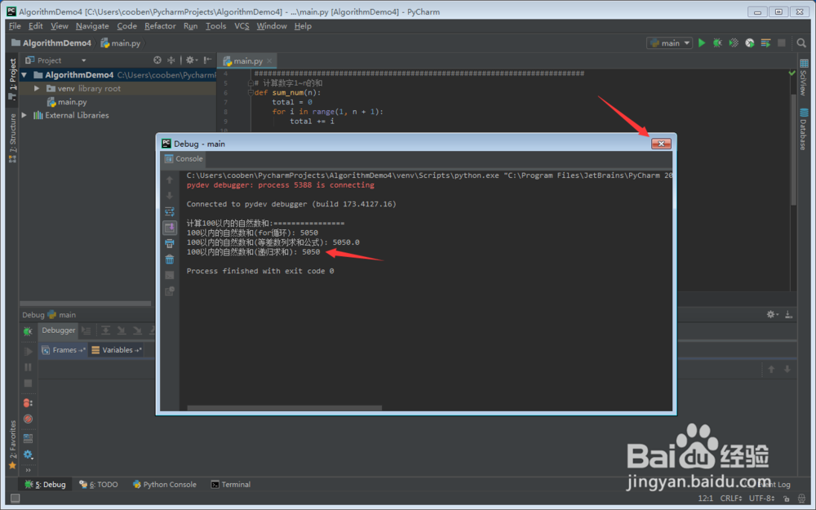The height and width of the screenshot is (510, 816).
Task: Close the main.py editor tab
Action: (269, 61)
